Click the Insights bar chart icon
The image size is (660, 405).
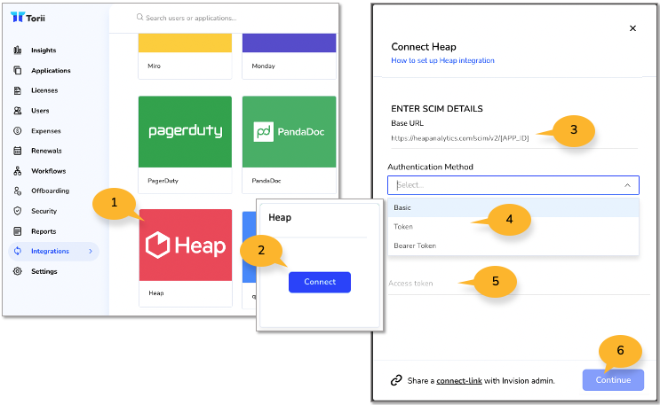tap(17, 50)
